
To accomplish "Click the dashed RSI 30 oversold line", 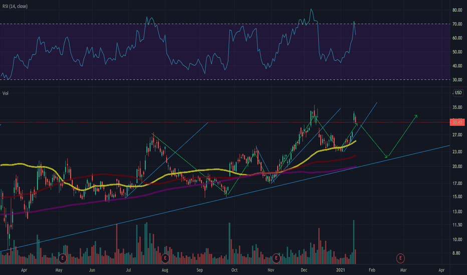I will click(225, 79).
